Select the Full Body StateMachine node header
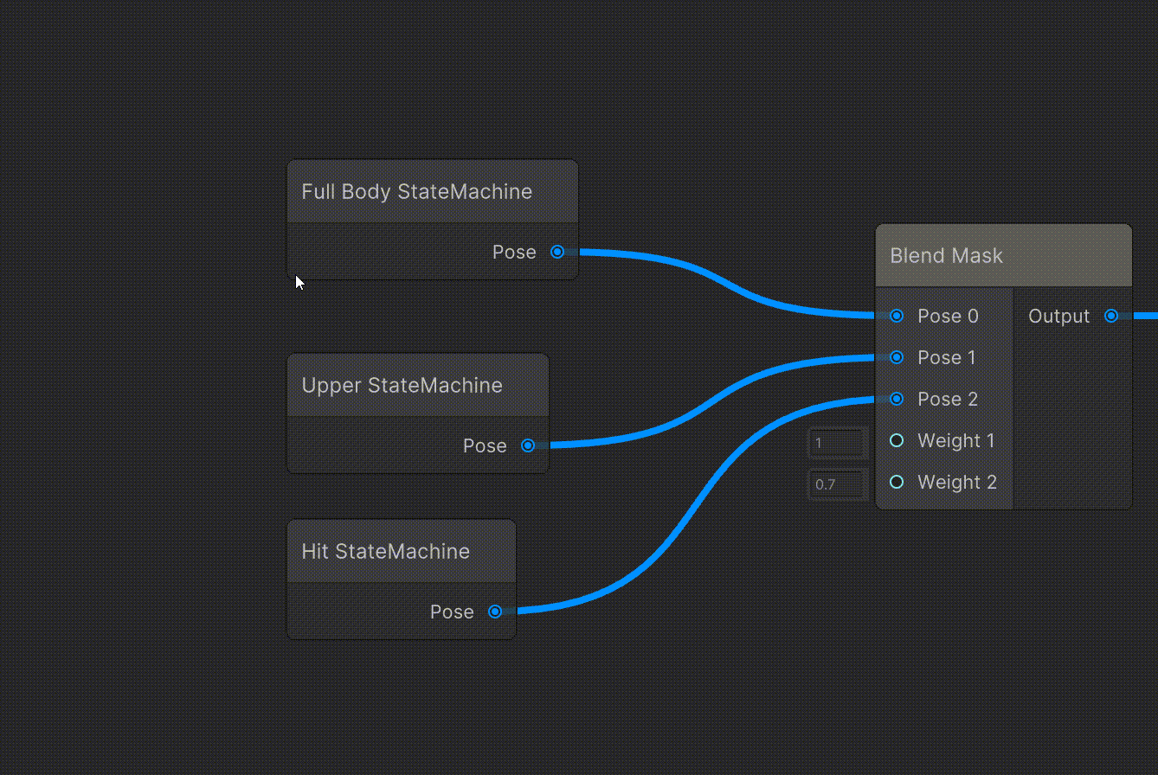The width and height of the screenshot is (1158, 775). pyautogui.click(x=416, y=192)
